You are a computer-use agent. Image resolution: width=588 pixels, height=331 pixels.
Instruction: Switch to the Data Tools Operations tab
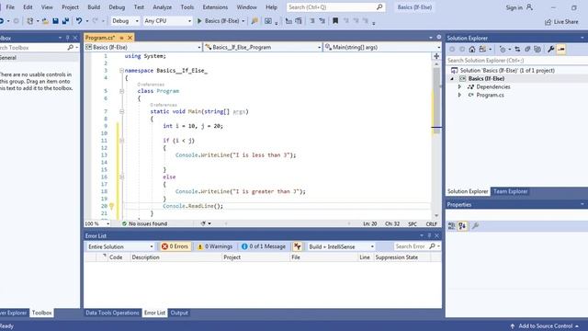pos(112,313)
